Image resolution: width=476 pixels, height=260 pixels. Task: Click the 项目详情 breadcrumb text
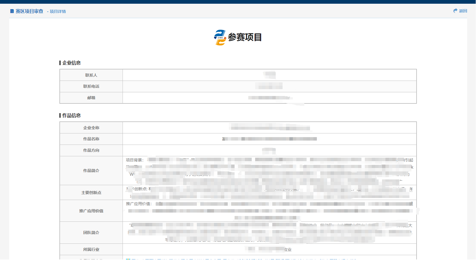pos(58,11)
